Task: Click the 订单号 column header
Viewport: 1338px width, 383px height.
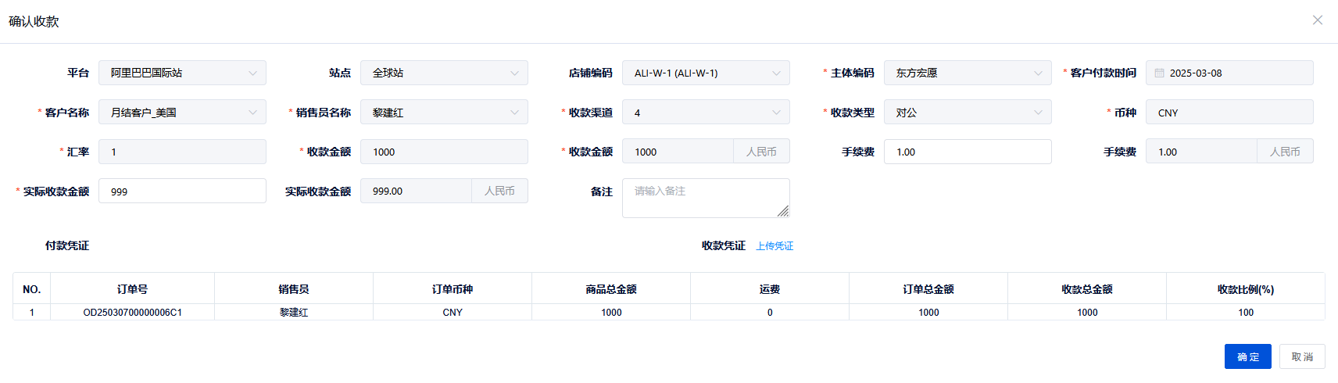Action: [x=132, y=289]
